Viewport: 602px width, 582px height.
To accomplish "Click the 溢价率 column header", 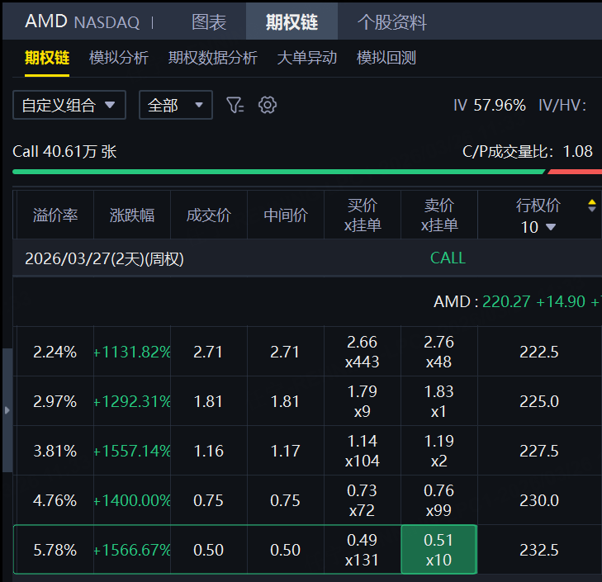I will point(55,215).
